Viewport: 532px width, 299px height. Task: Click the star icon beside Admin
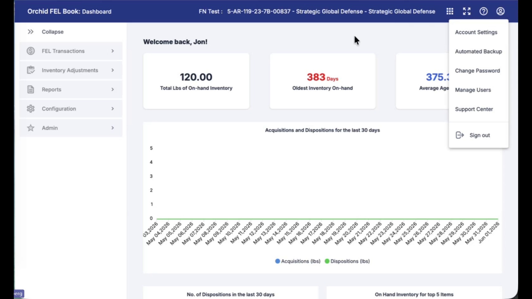coord(31,128)
